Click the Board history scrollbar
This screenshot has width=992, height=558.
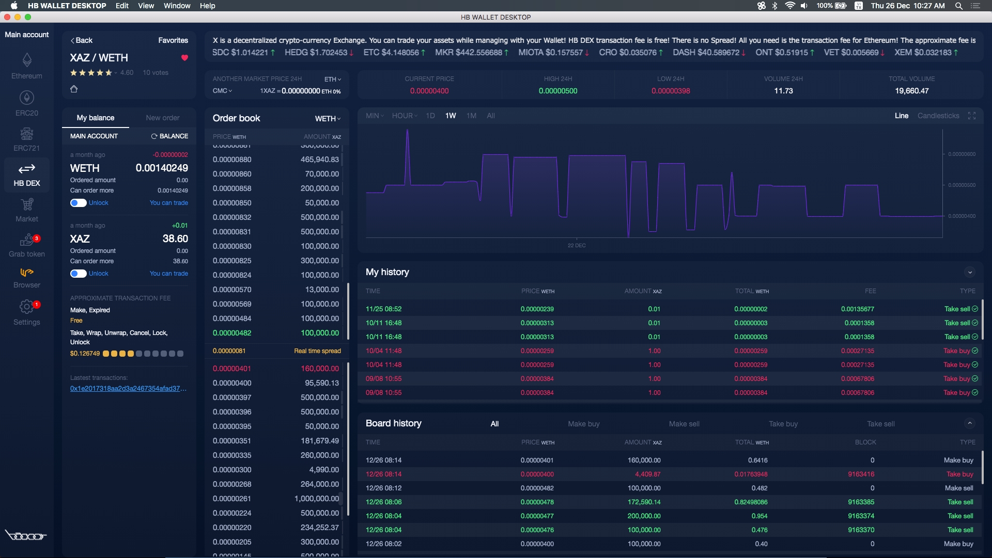tap(983, 468)
